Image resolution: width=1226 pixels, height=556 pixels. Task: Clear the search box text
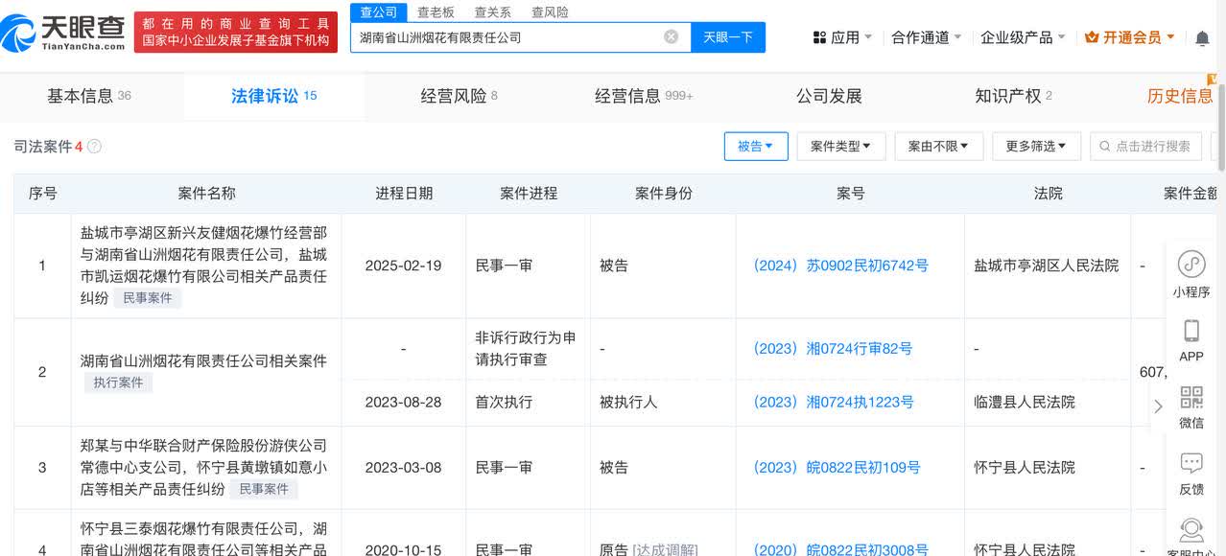tap(672, 36)
